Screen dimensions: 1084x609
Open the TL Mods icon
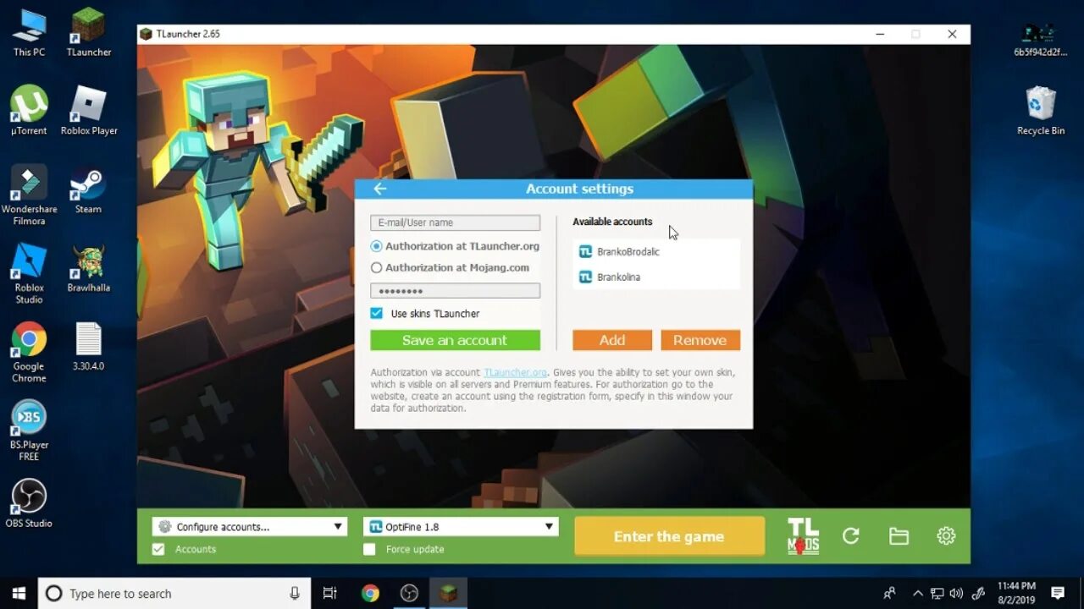coord(803,536)
